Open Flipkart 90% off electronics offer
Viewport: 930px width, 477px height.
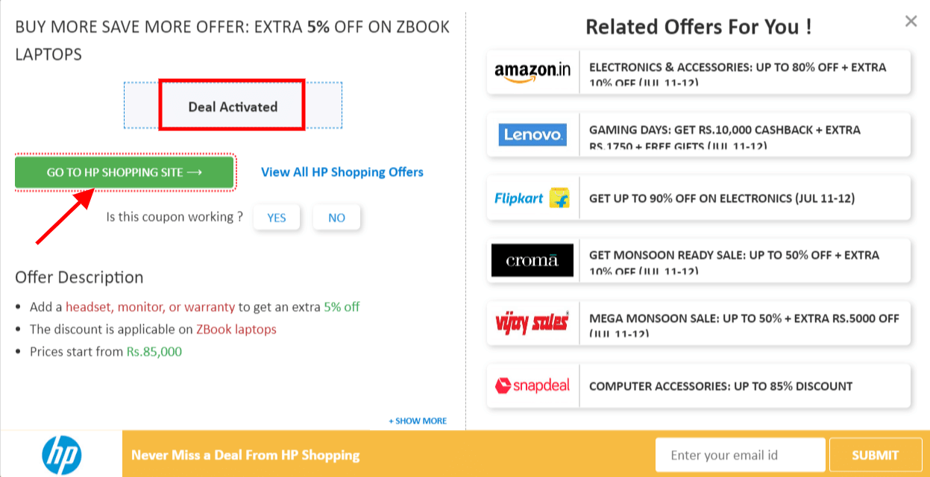tap(721, 198)
